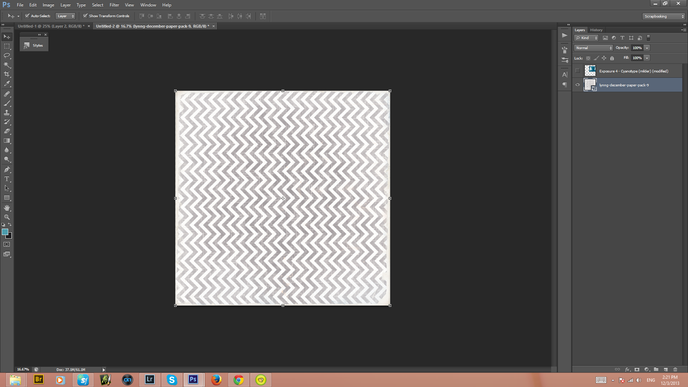Open the Character panel icon

(565, 74)
